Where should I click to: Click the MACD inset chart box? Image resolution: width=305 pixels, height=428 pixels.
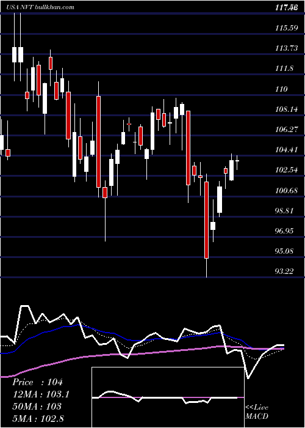(x=168, y=397)
